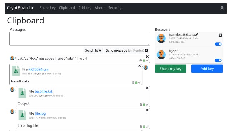234x134 pixels.
Task: Click the Myself eye-patch avatar
Action: click(161, 54)
